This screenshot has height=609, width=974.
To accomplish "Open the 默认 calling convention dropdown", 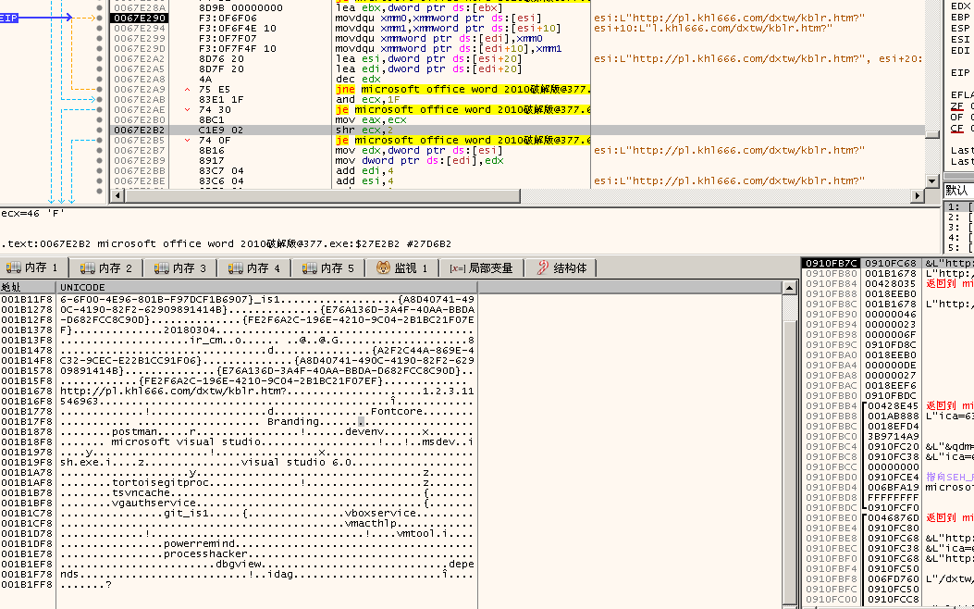I will (958, 190).
